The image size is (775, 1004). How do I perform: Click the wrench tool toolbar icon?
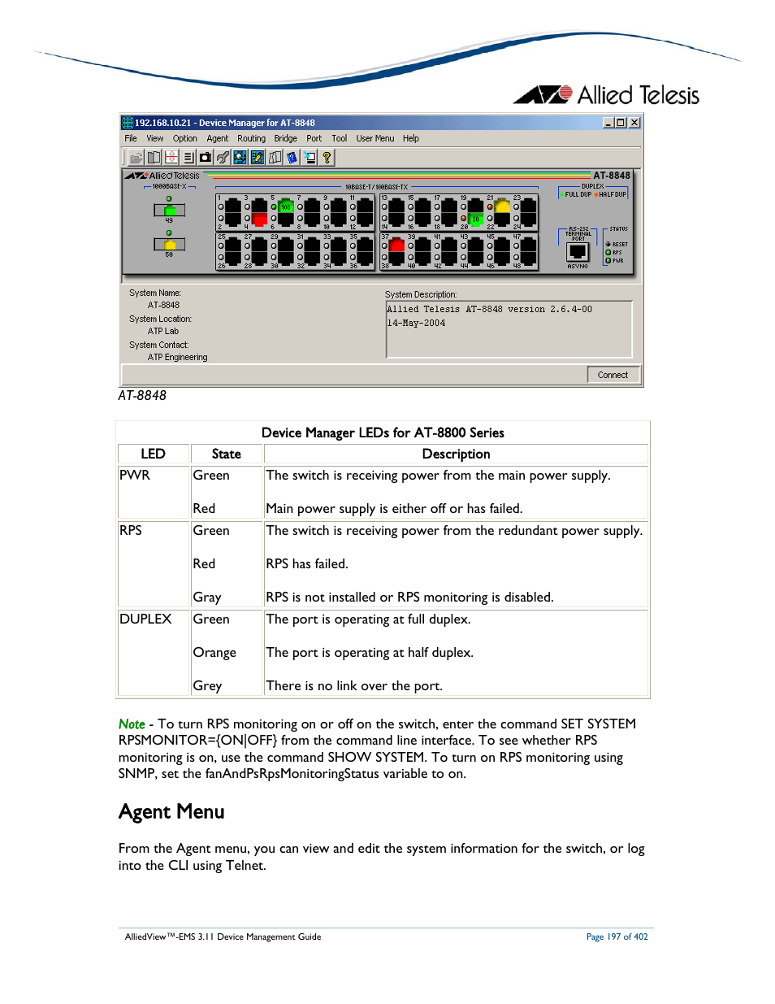click(223, 158)
